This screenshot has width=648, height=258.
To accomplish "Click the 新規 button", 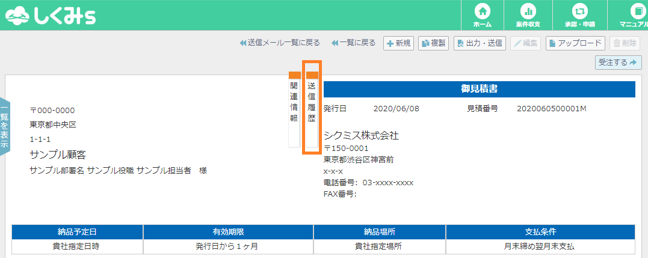I will pyautogui.click(x=398, y=43).
